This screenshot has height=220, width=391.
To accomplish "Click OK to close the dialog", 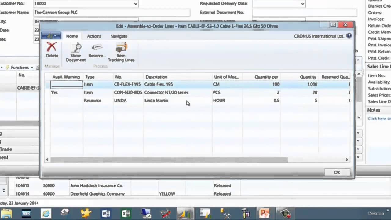I will point(337,172).
